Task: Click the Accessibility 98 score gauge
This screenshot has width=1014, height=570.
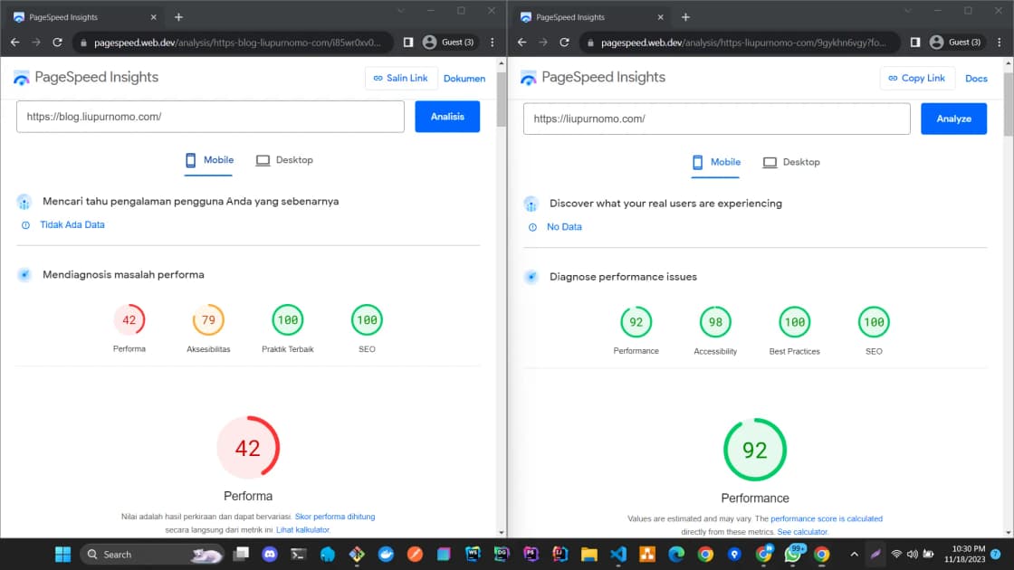Action: pyautogui.click(x=715, y=322)
